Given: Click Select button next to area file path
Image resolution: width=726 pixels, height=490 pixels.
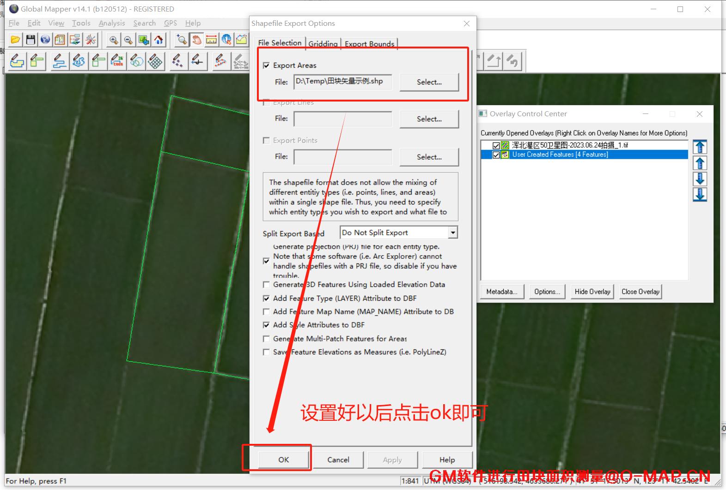Looking at the screenshot, I should pyautogui.click(x=429, y=82).
